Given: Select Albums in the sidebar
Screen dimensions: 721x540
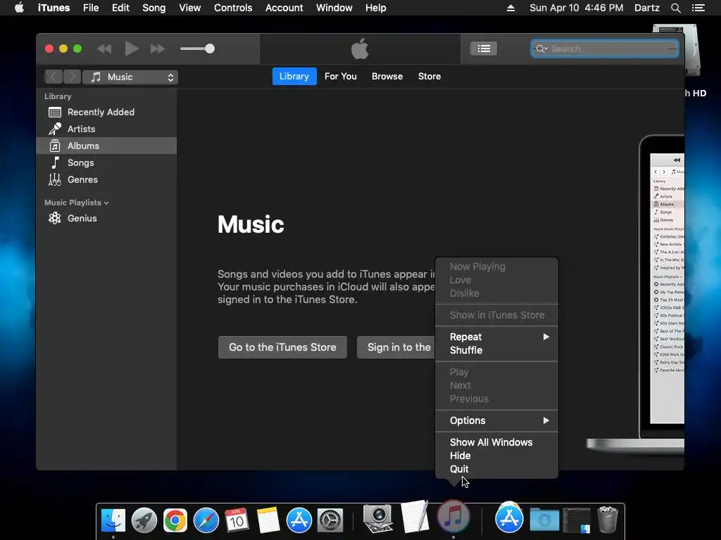Looking at the screenshot, I should 106,146.
